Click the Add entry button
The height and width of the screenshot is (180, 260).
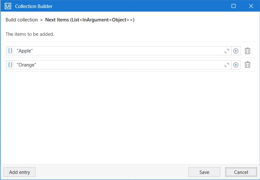[x=20, y=172]
